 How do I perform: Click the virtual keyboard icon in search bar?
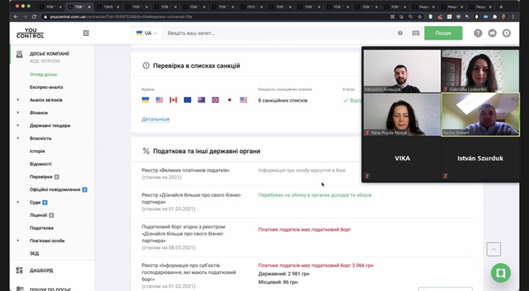click(x=416, y=33)
